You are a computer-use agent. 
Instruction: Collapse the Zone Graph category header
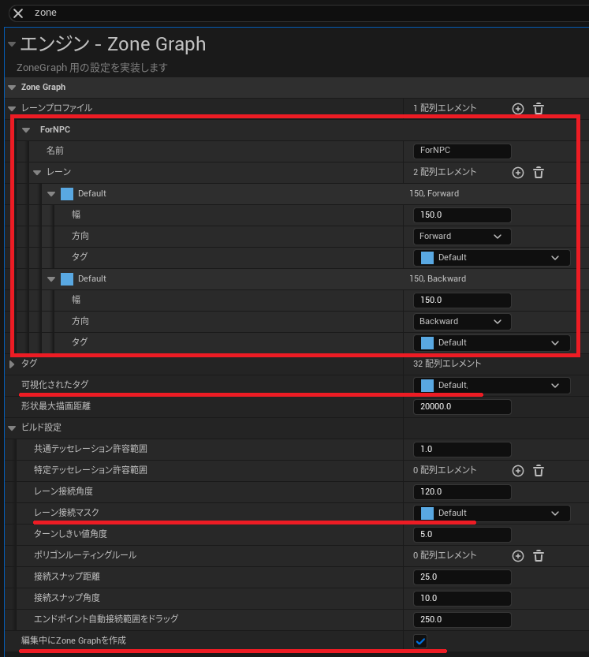(12, 87)
